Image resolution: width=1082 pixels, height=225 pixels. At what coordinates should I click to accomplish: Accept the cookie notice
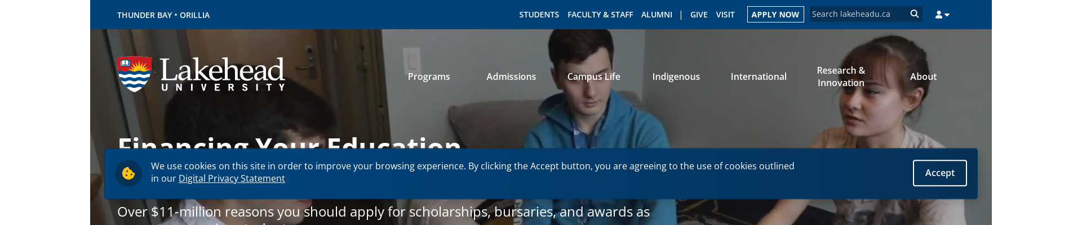click(x=939, y=173)
